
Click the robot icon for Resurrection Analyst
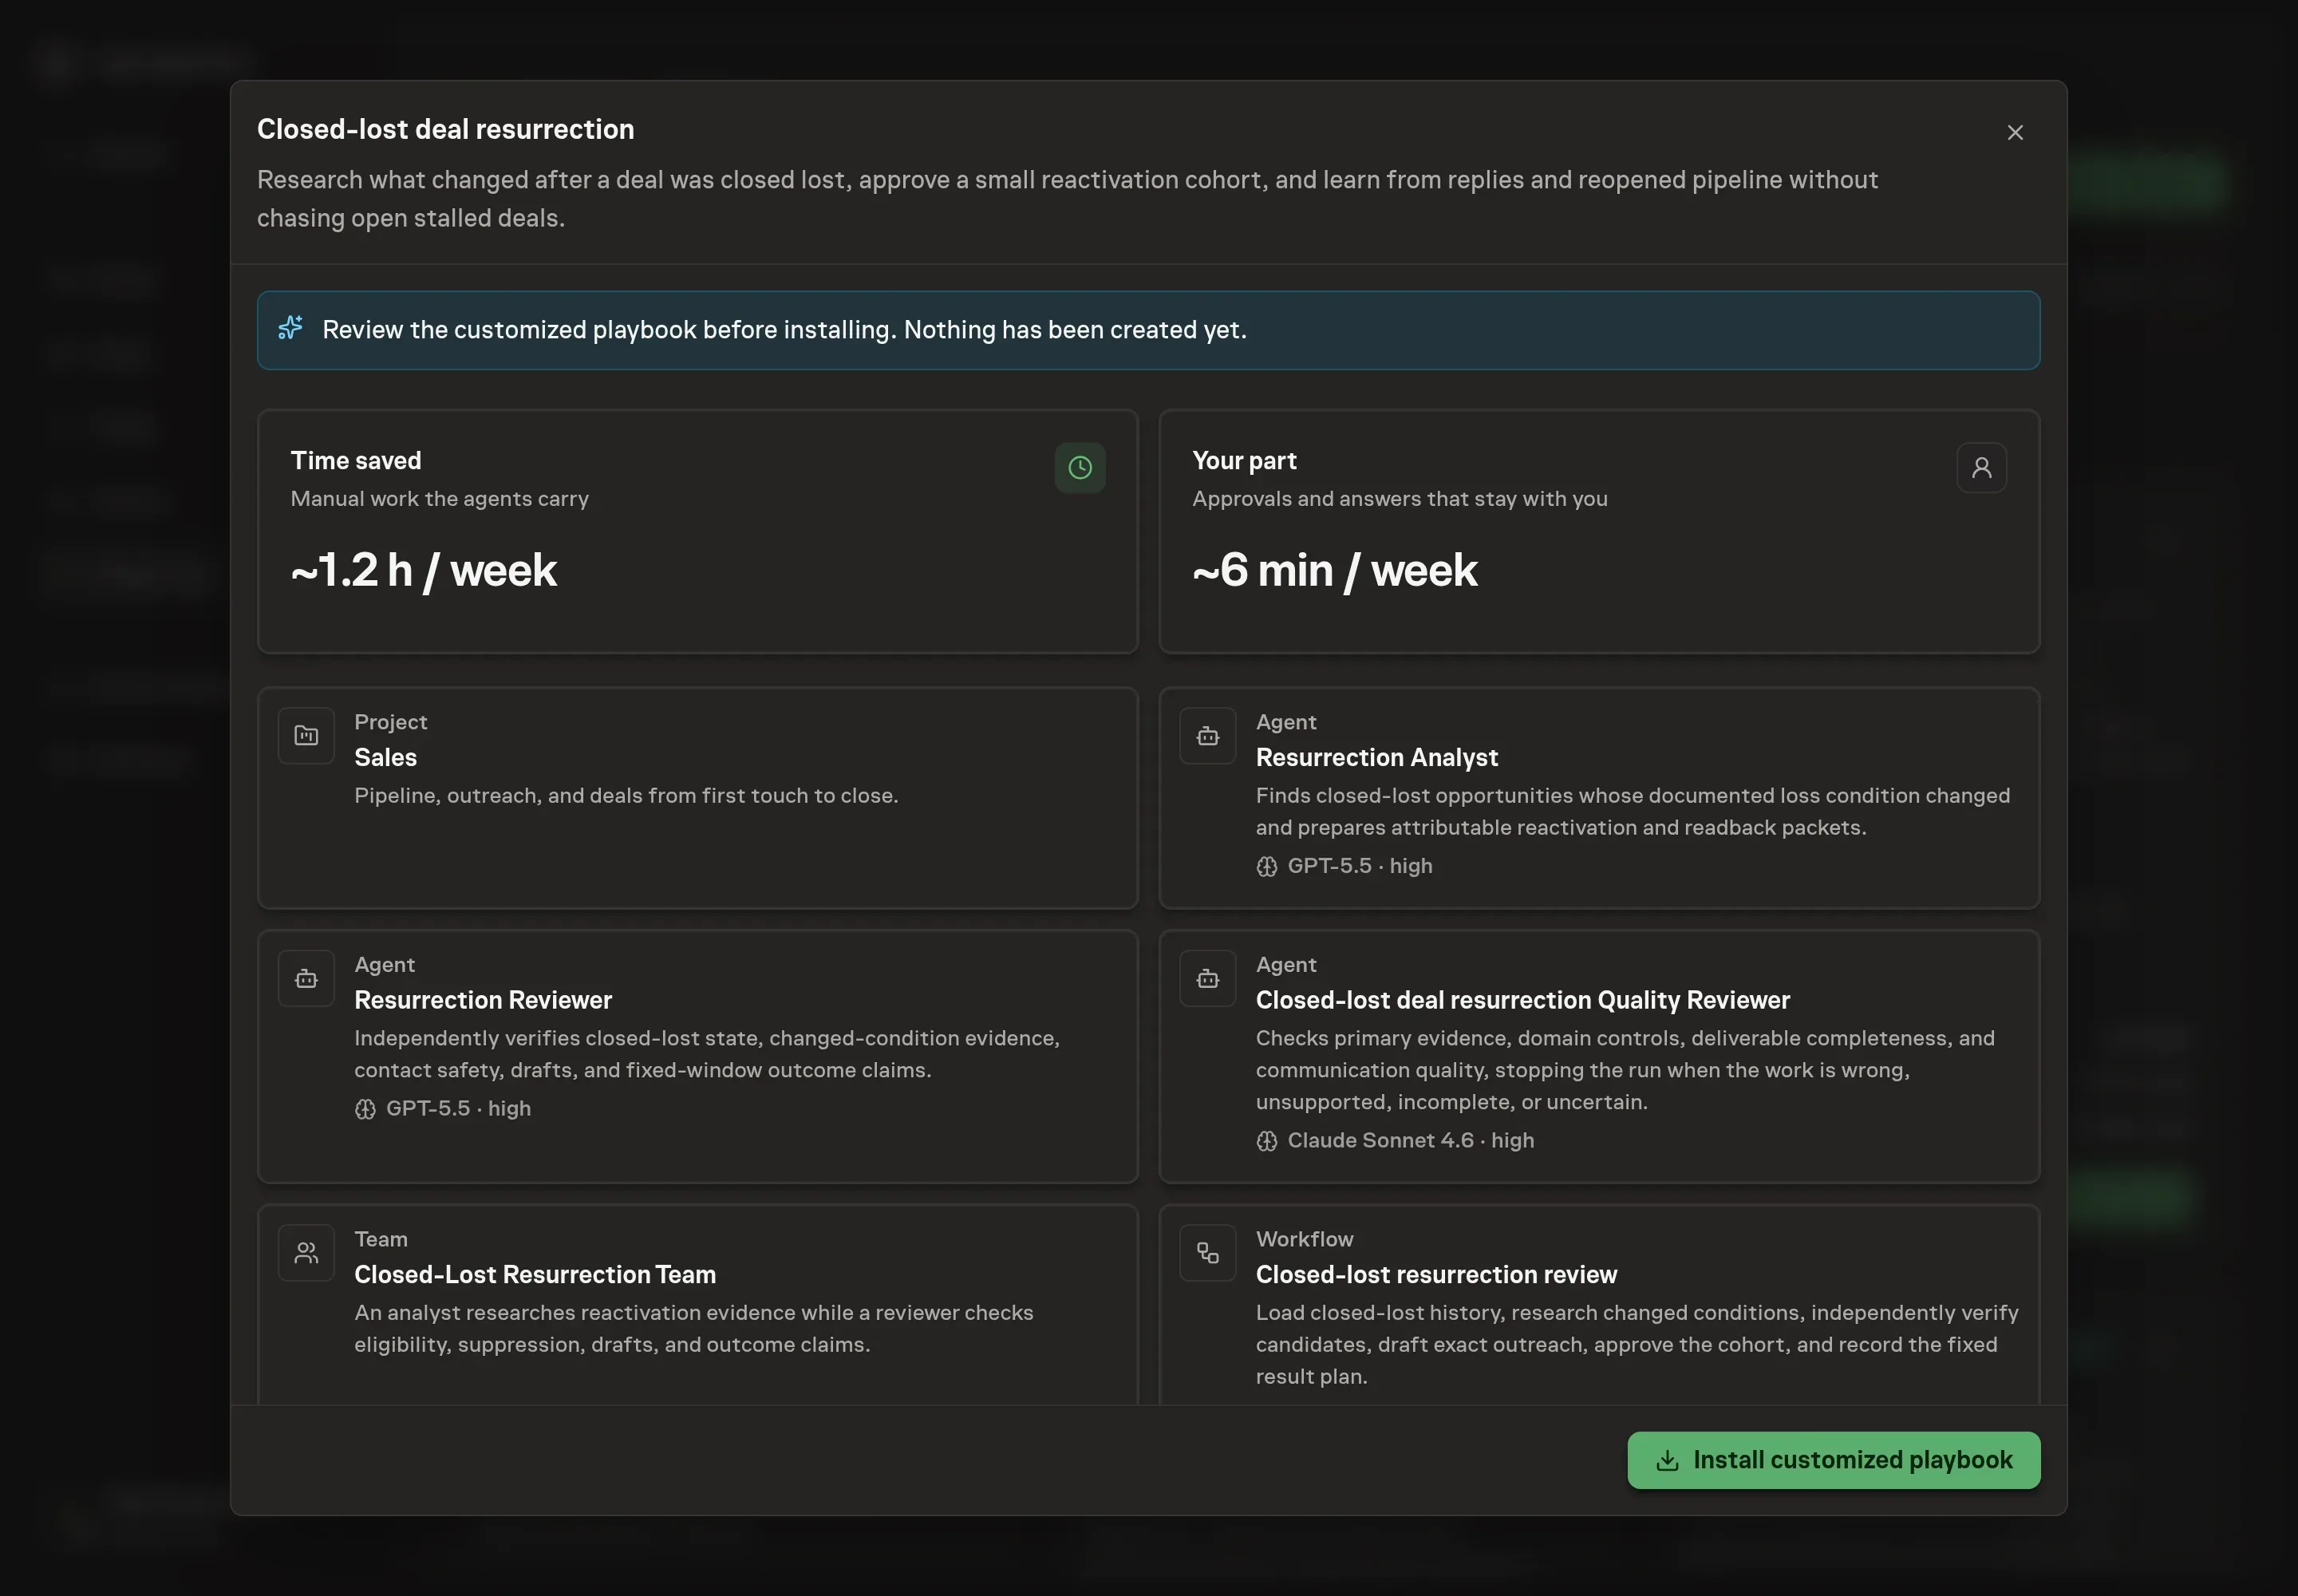(x=1207, y=736)
